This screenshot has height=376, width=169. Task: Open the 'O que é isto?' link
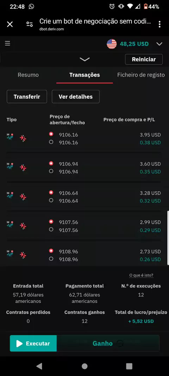(141, 275)
